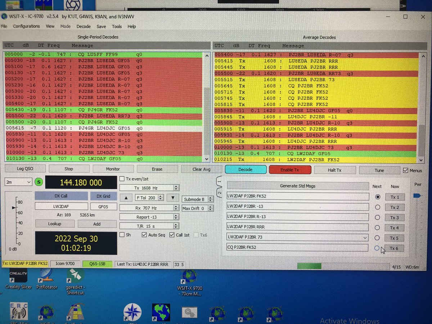Open the pyramid-grid desktop icon beside ERC-Mini
432x324 pixels.
coord(75,313)
